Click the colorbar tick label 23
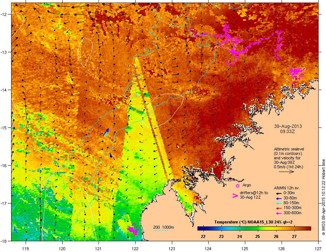The height and width of the screenshot is (252, 326). coord(221,236)
